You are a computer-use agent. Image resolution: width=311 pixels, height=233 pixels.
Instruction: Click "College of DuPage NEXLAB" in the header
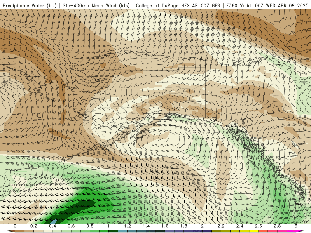pos(167,5)
